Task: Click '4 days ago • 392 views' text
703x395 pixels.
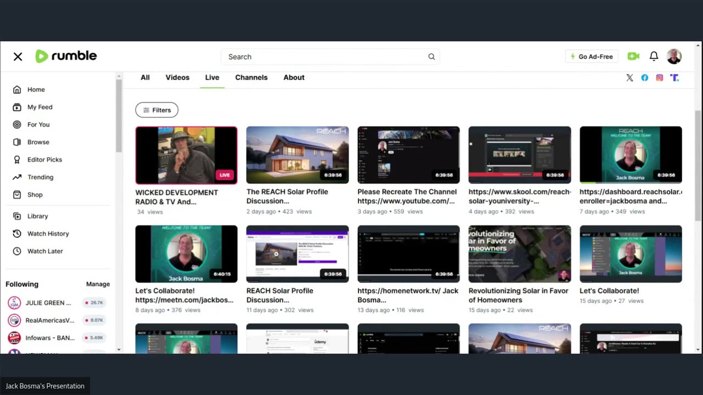Action: pos(501,211)
